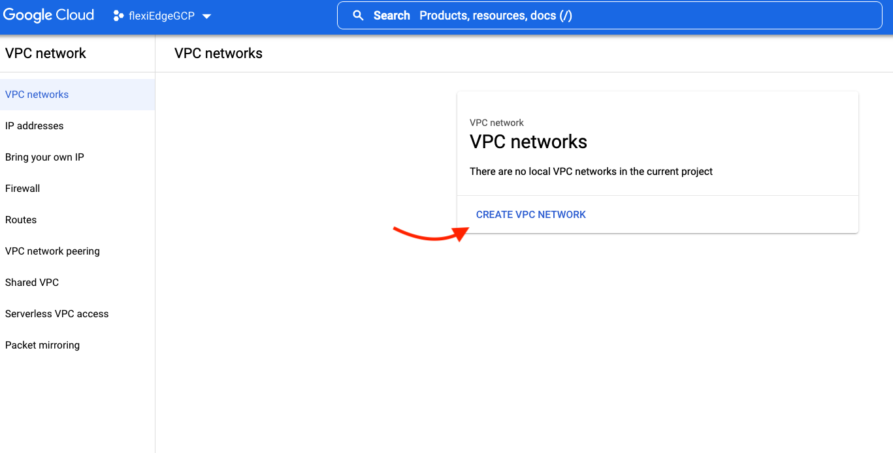The width and height of the screenshot is (893, 453).
Task: Click the VPC networks page title
Action: point(218,54)
